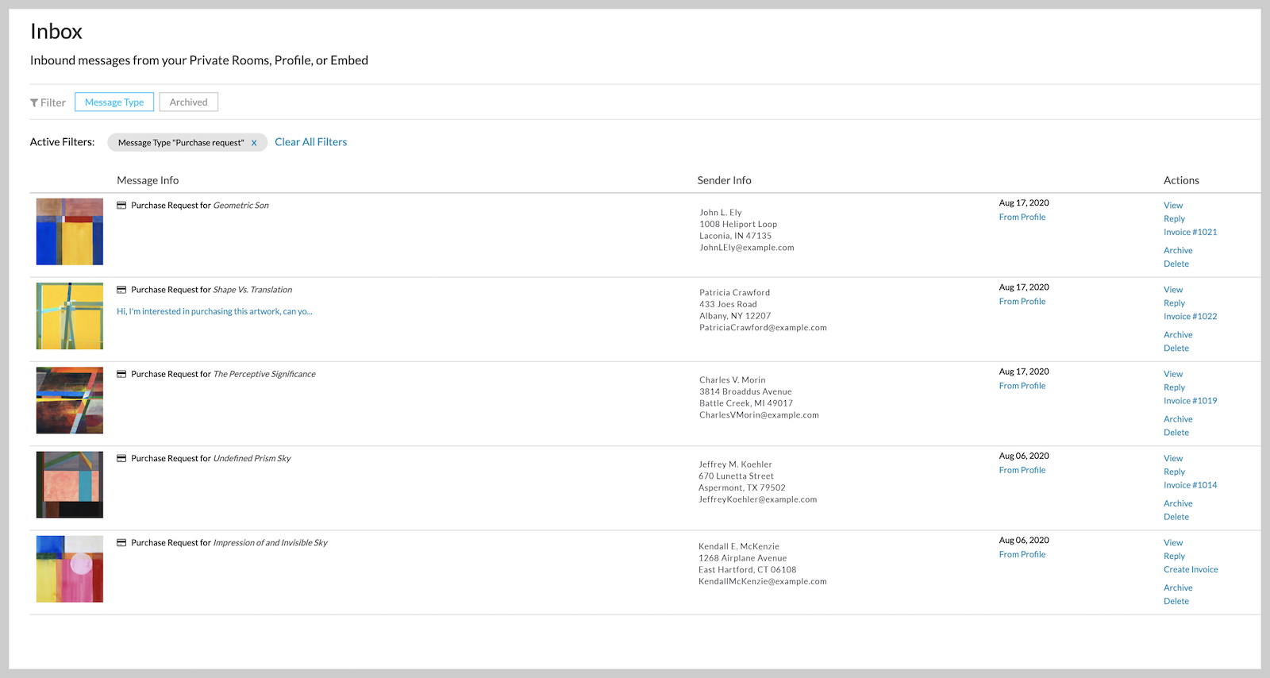Click card icon beside Shape Vs. Translation request
This screenshot has height=678, width=1270.
click(x=121, y=290)
